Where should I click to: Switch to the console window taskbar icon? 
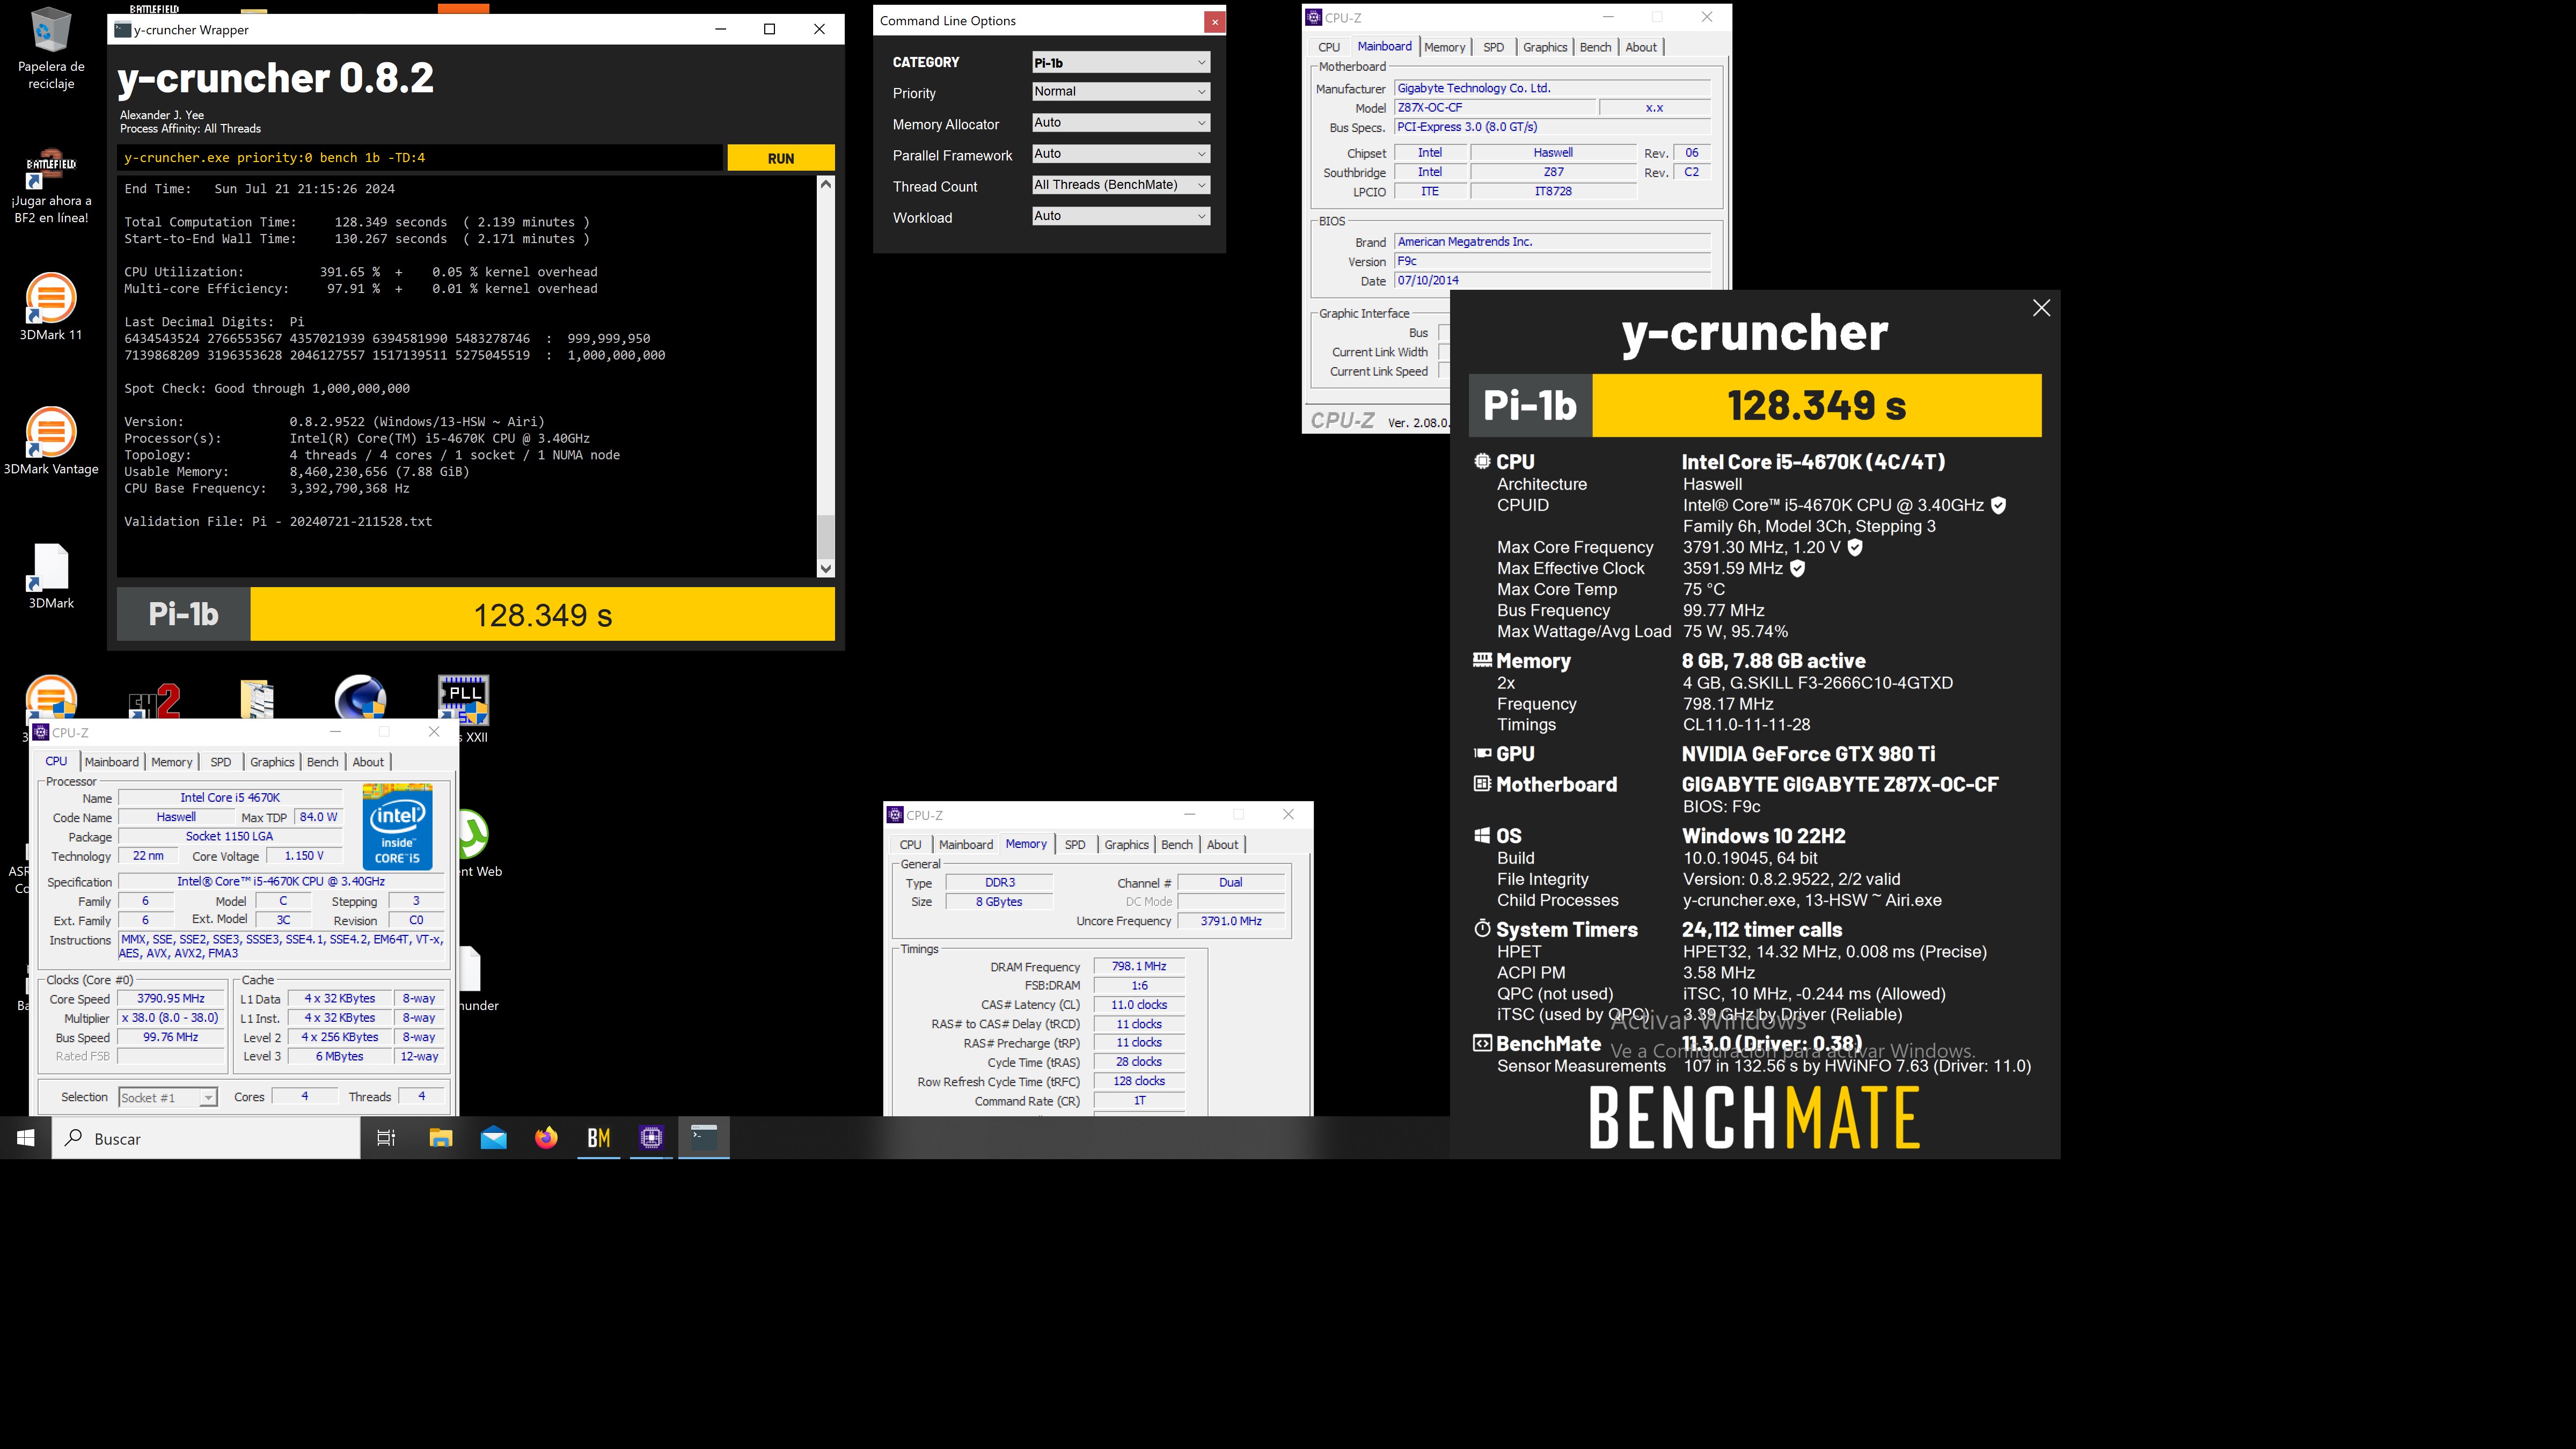pyautogui.click(x=704, y=1138)
